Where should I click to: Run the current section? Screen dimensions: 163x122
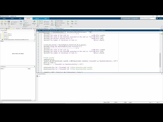(52, 23)
